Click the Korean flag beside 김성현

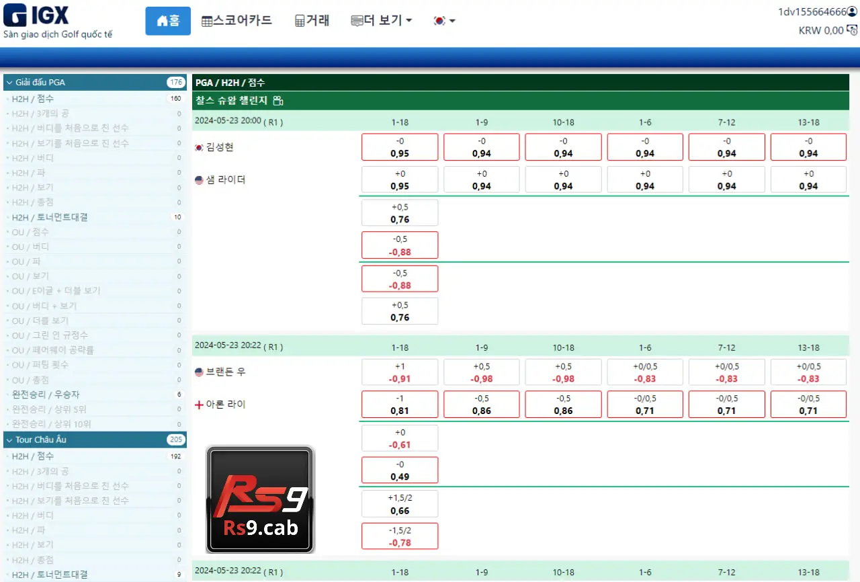(199, 147)
